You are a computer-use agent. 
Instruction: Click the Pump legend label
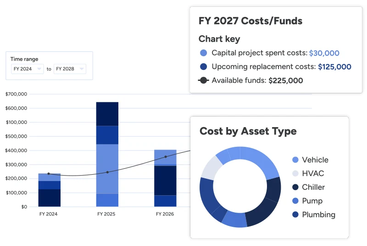(312, 201)
